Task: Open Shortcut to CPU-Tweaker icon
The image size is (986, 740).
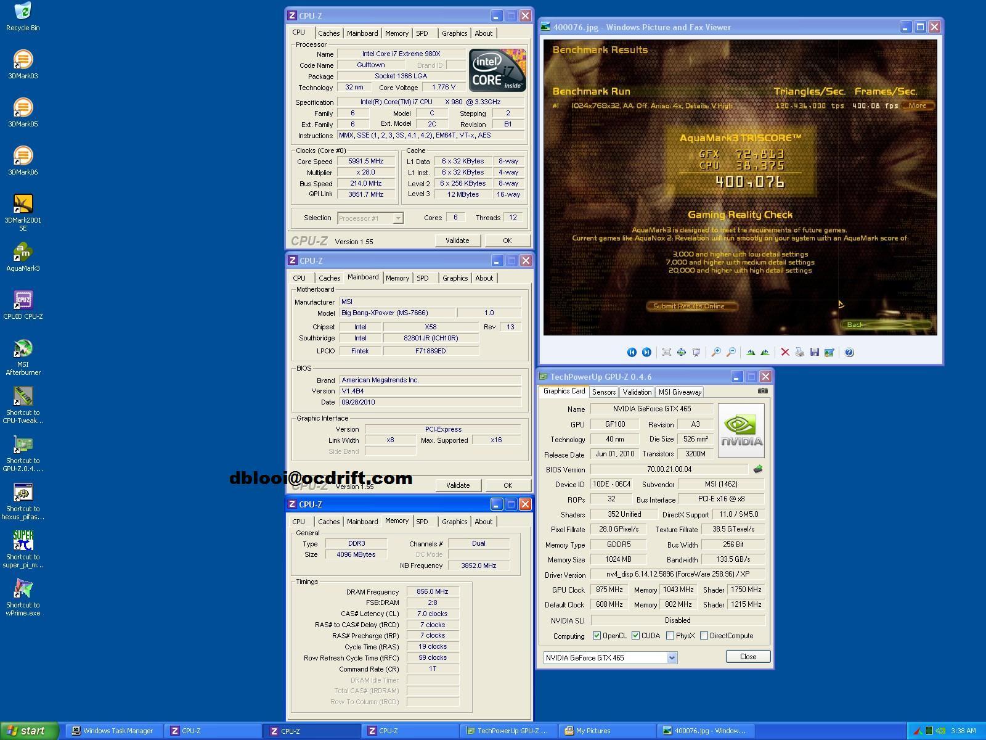Action: click(23, 405)
